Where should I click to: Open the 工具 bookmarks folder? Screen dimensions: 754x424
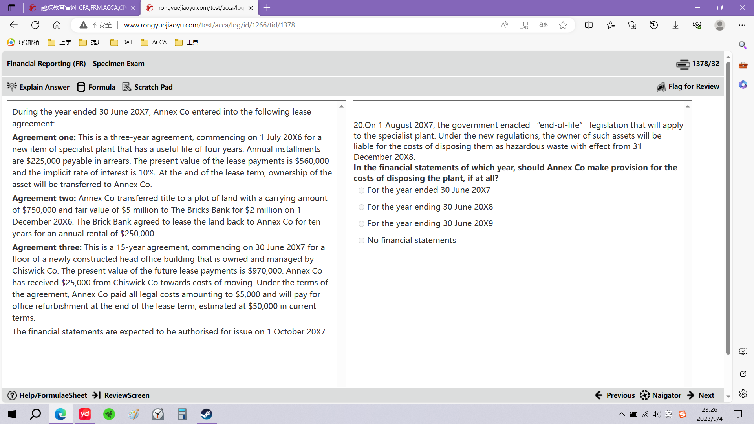(x=187, y=42)
